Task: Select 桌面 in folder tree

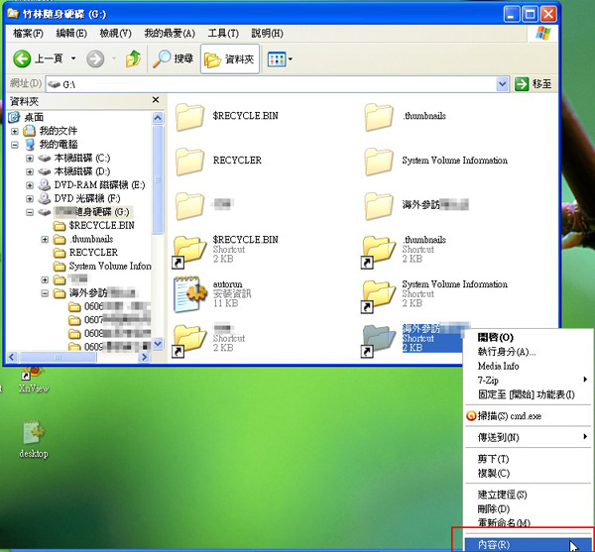Action: pos(34,118)
